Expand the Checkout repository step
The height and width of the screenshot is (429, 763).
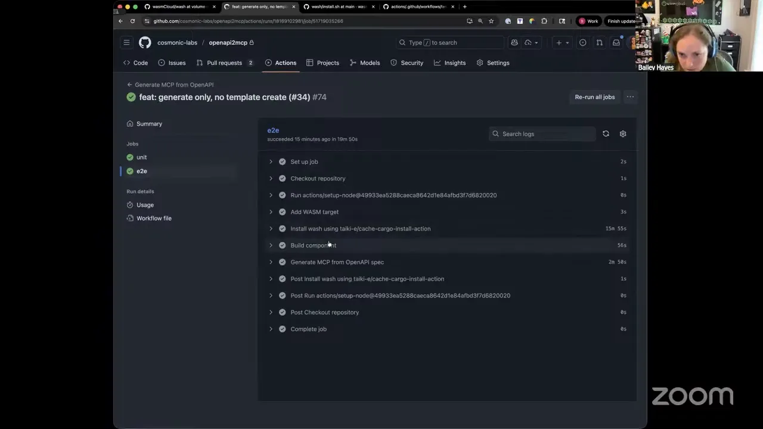(447, 178)
